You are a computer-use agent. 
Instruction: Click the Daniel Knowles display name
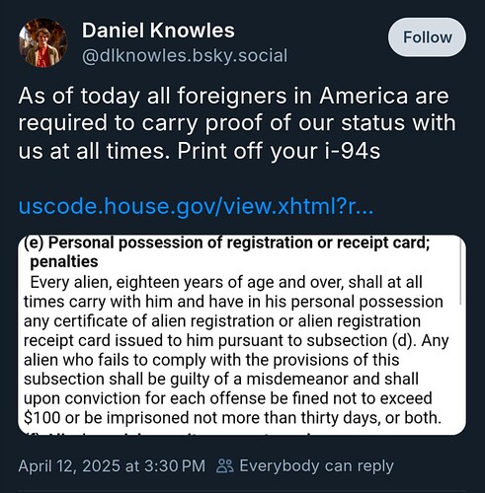pyautogui.click(x=158, y=31)
